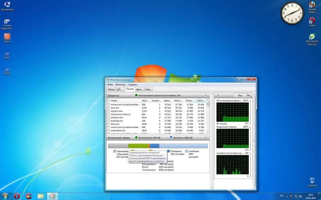This screenshot has width=321, height=200.
Task: Check svchost.exe (LocalSystemNet...) process checkbox
Action: pos(108,105)
